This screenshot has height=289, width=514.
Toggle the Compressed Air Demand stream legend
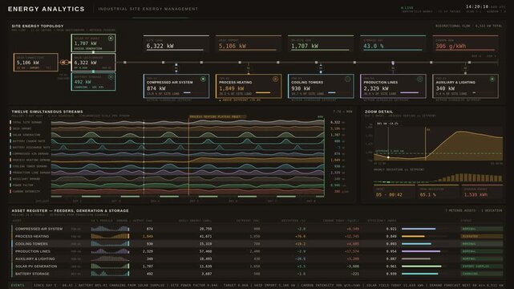point(30,153)
